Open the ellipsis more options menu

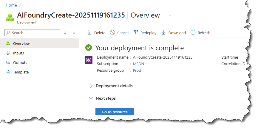[169, 15]
